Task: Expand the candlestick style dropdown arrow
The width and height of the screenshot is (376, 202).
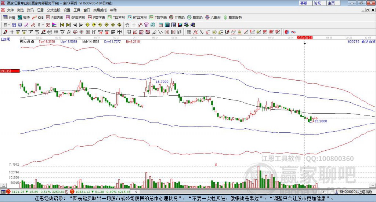Action: pos(43,25)
